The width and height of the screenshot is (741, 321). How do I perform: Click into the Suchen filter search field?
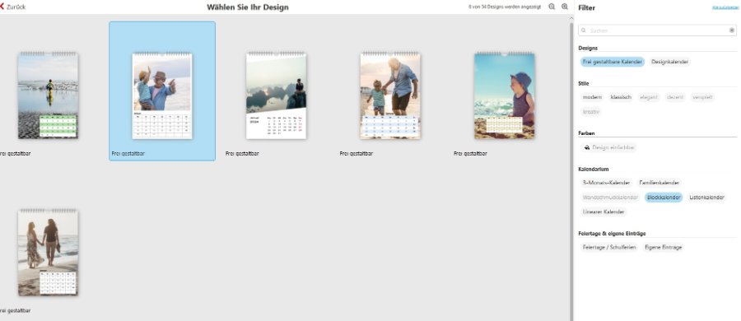coord(657,30)
